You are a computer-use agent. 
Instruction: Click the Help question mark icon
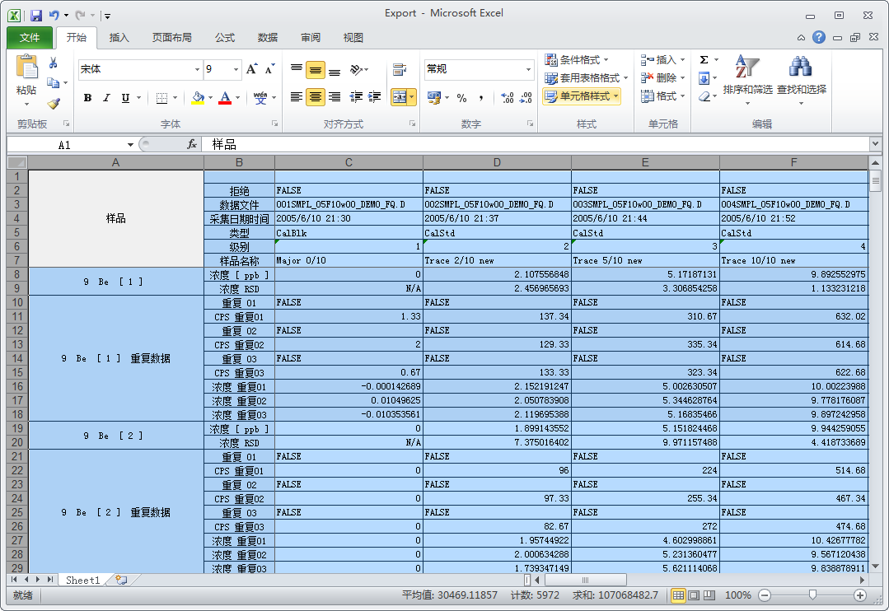click(x=819, y=37)
